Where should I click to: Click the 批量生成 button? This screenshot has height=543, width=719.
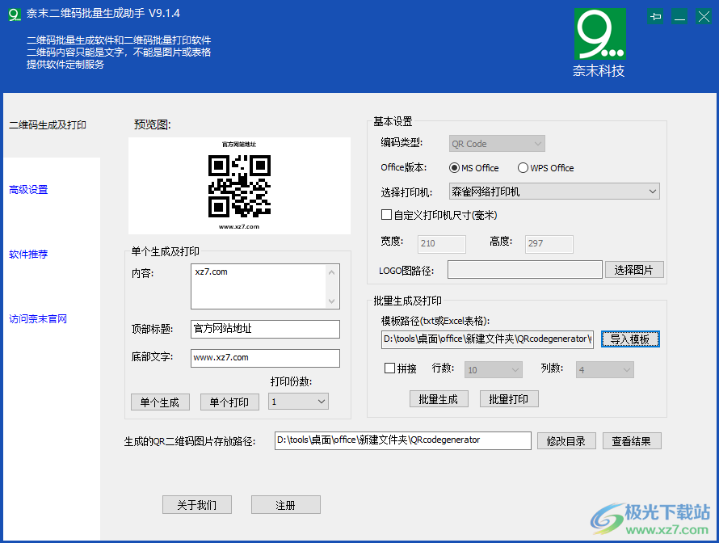click(x=439, y=399)
